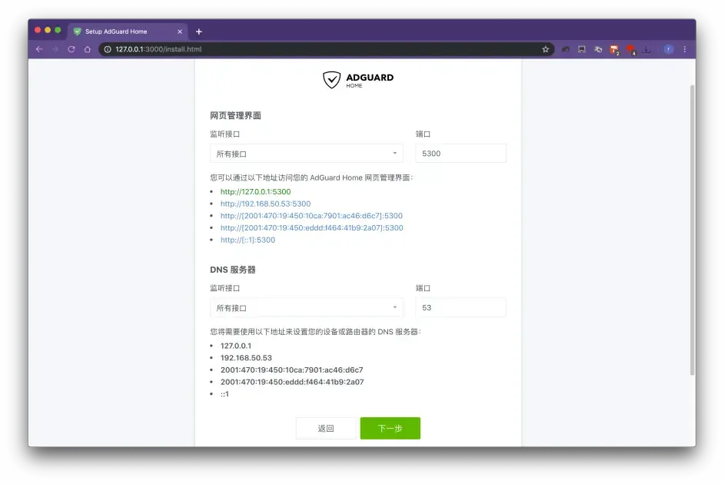Screen dimensions: 724x484
Task: Click the address bar URL
Action: coord(307,49)
